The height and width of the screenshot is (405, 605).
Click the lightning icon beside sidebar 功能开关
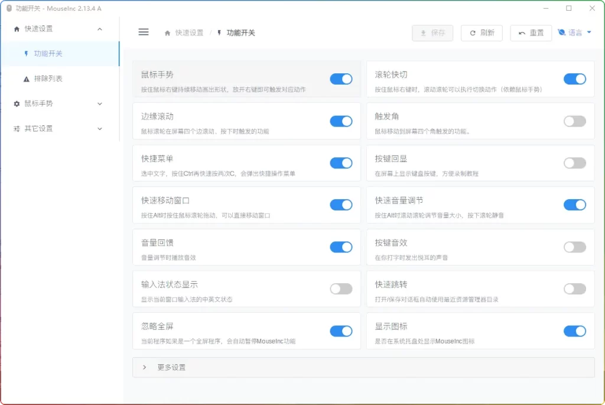coord(26,54)
